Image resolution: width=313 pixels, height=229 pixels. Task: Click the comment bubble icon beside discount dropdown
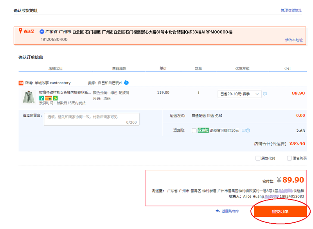point(265,94)
